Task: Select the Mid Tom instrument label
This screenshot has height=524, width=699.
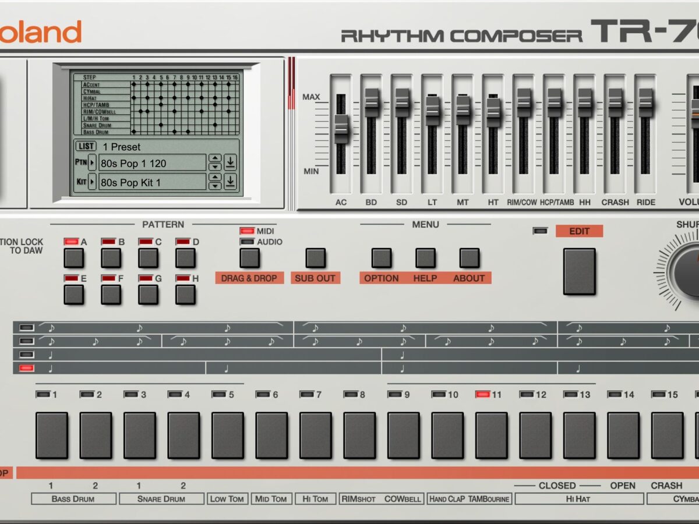Action: pyautogui.click(x=271, y=498)
